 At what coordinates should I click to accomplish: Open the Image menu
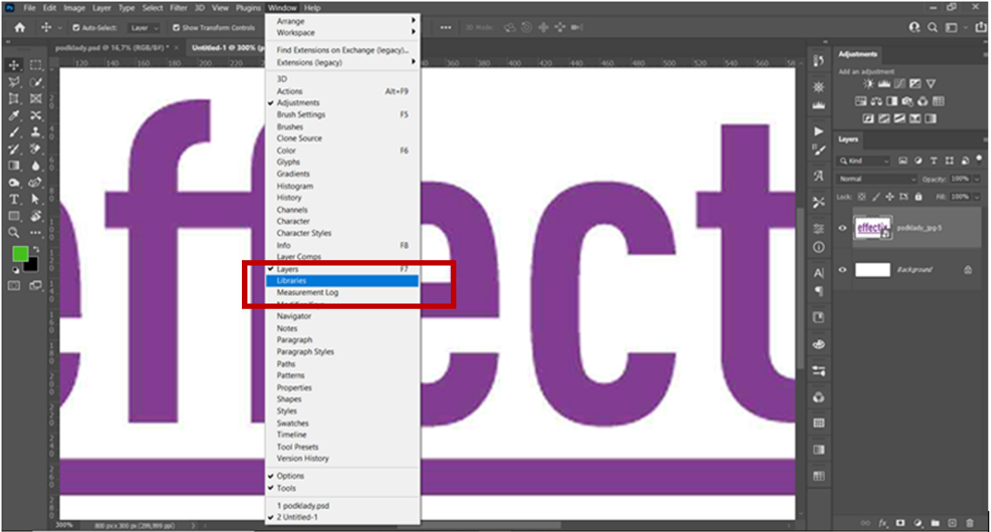[74, 7]
